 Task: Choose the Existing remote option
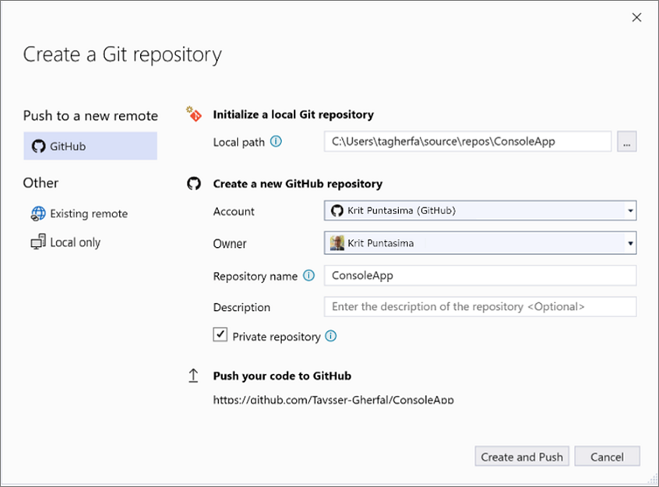click(x=79, y=214)
